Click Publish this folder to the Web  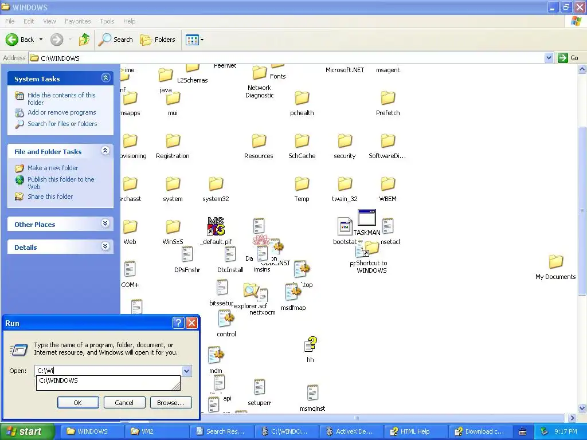click(x=61, y=183)
